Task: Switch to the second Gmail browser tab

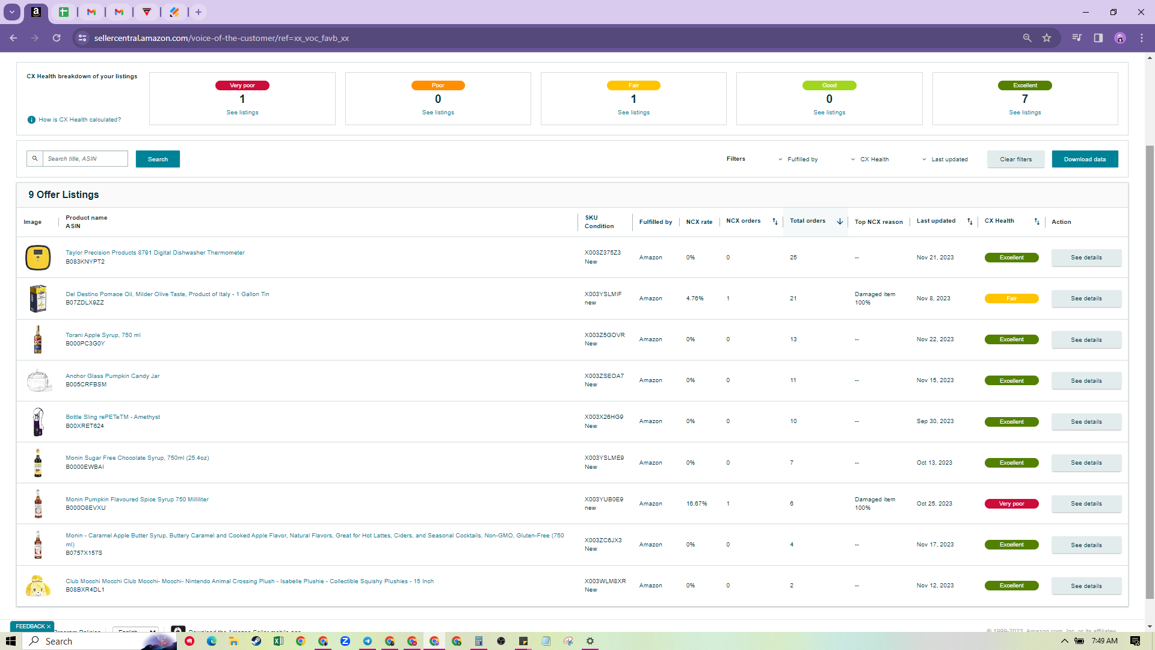Action: pos(119,12)
